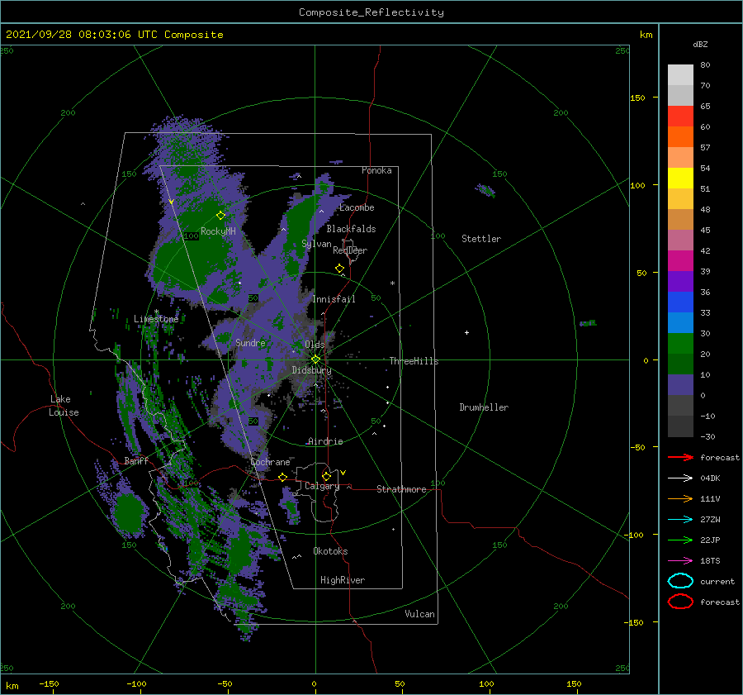Pick the yellow swatch in dBZ scale
The image size is (743, 695).
(680, 178)
